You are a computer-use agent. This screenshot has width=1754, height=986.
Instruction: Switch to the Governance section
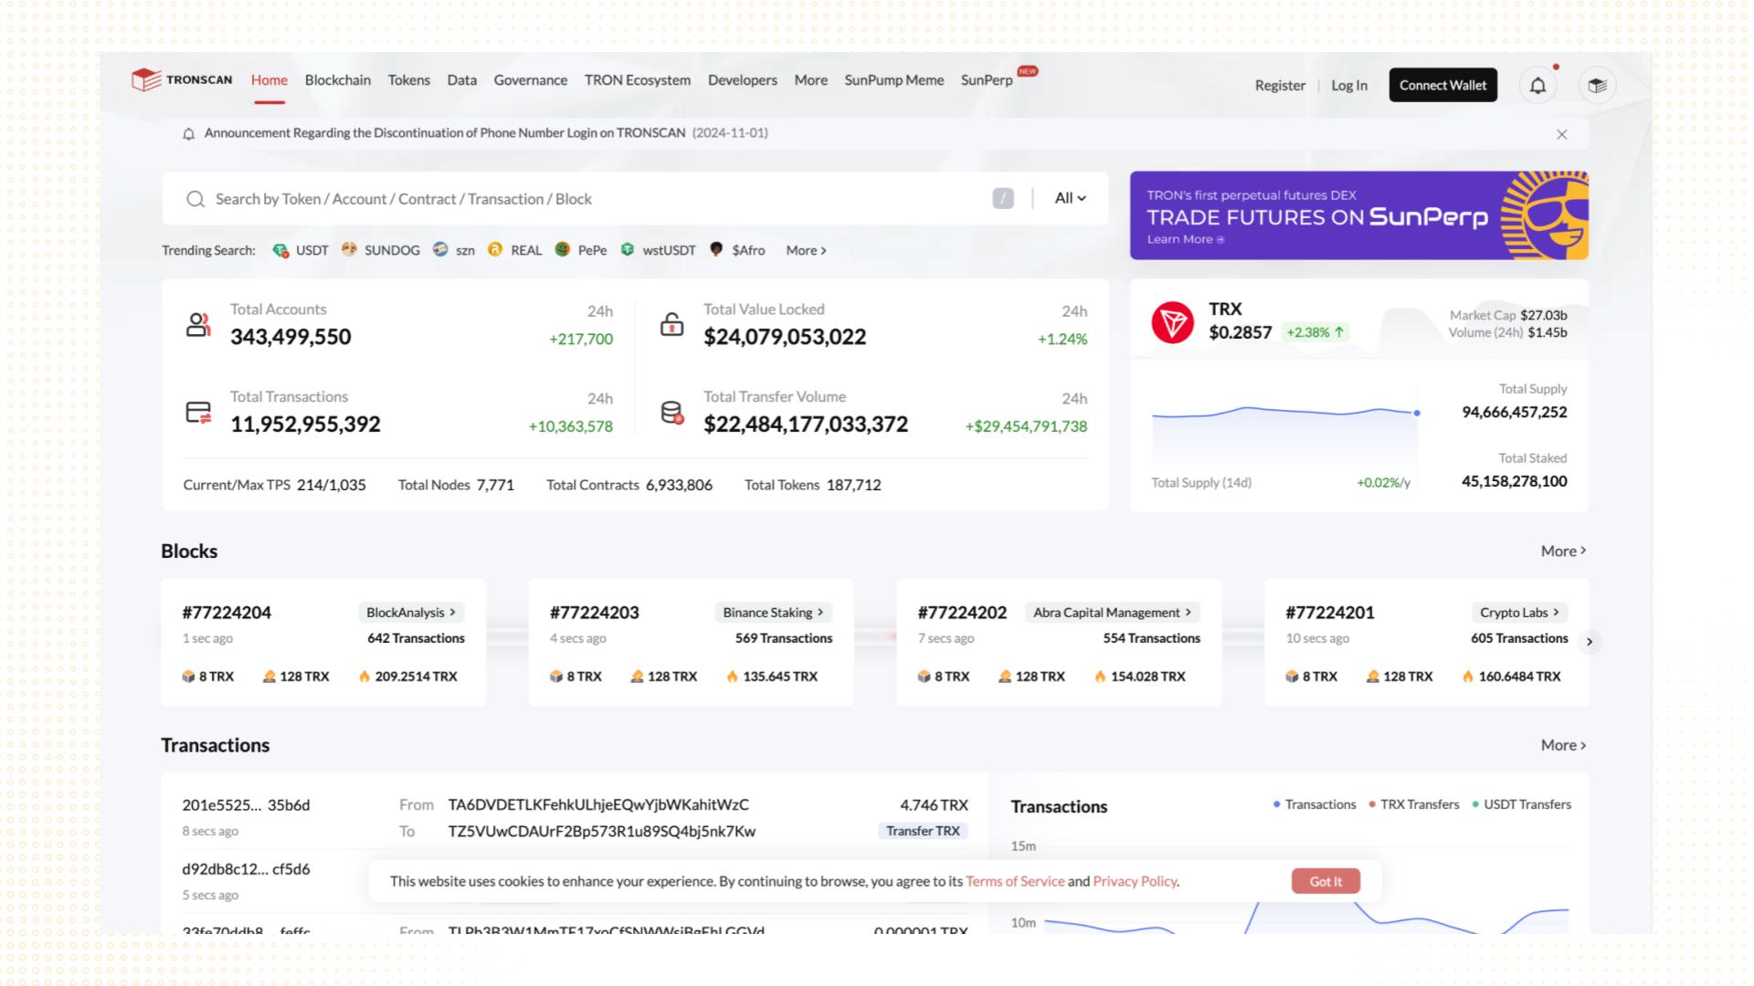pyautogui.click(x=530, y=80)
